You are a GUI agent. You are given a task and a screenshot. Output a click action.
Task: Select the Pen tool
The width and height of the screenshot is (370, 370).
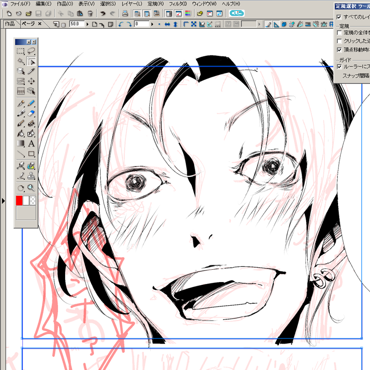[20, 103]
